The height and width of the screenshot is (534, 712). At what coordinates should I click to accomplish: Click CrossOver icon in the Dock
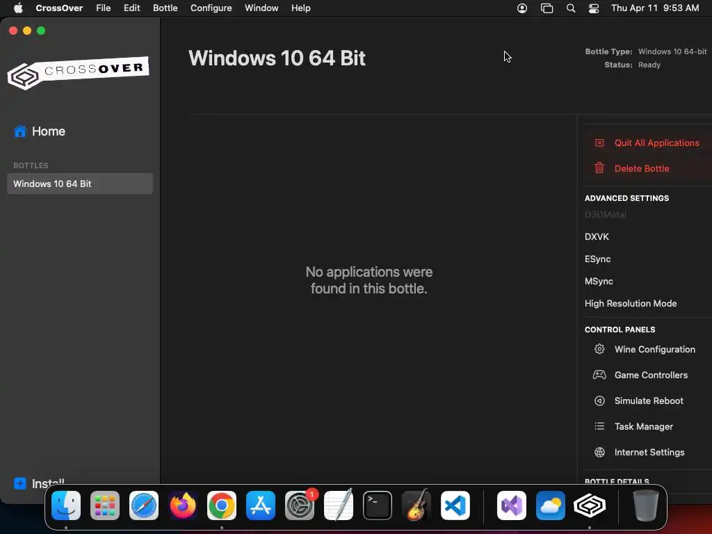(x=590, y=505)
